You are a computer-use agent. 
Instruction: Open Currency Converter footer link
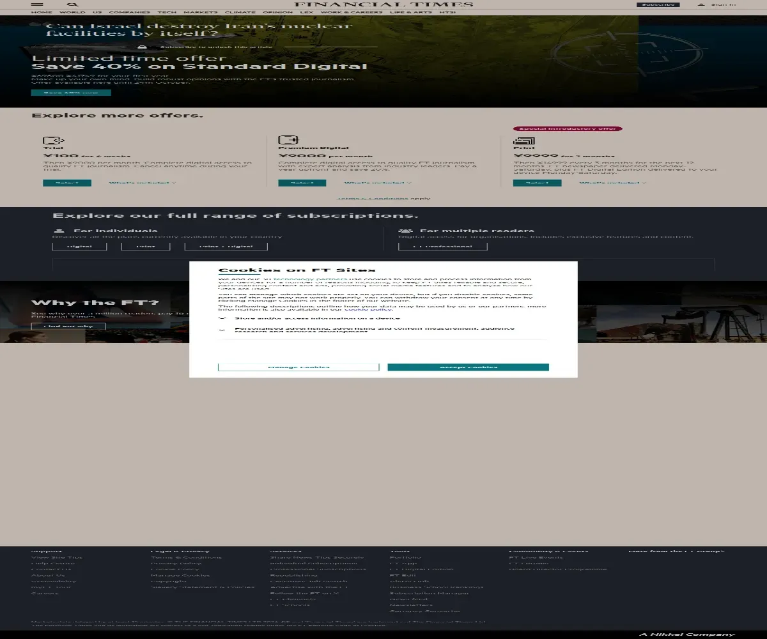click(x=424, y=611)
